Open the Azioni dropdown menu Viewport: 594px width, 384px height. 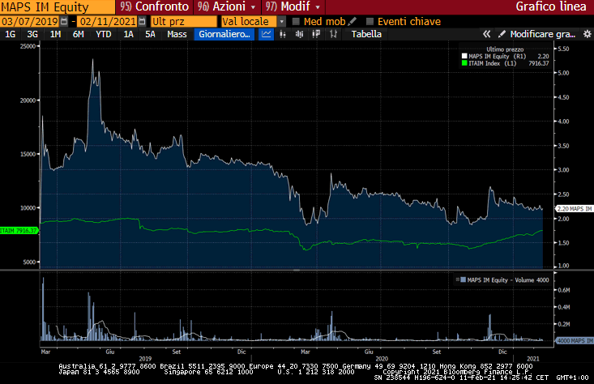(x=220, y=6)
